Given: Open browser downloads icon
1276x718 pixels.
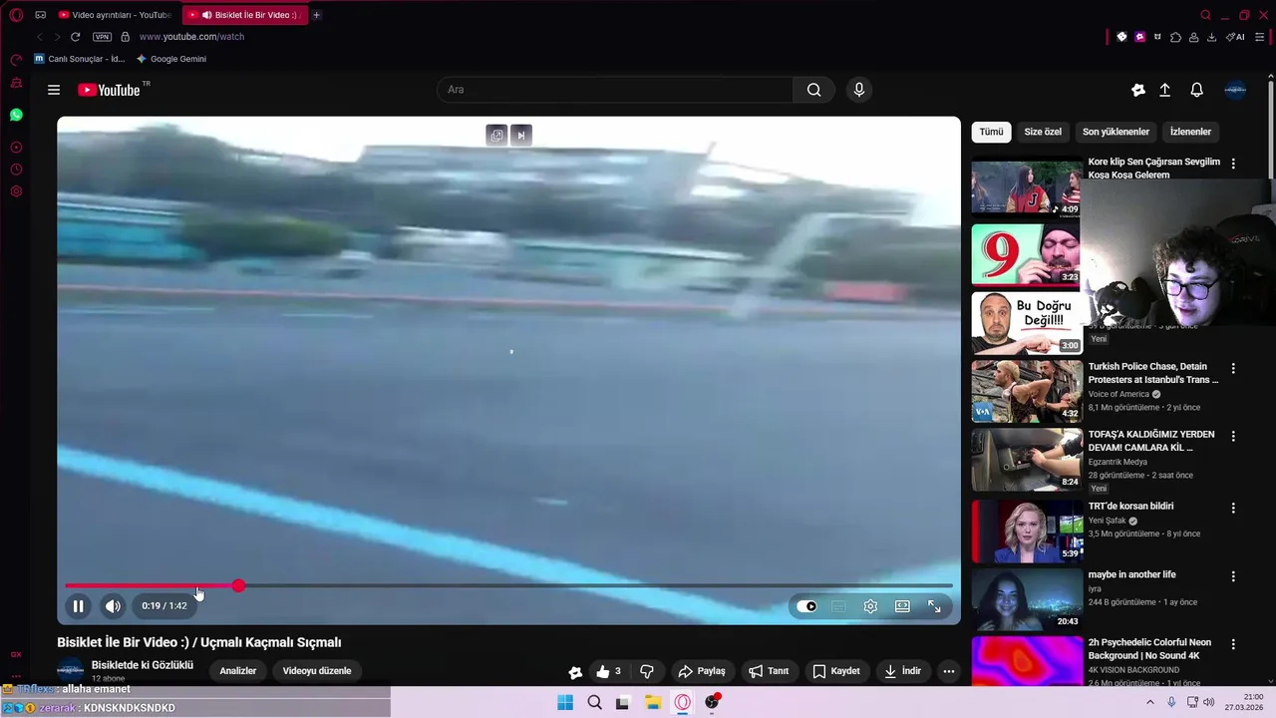Looking at the screenshot, I should pos(1211,37).
